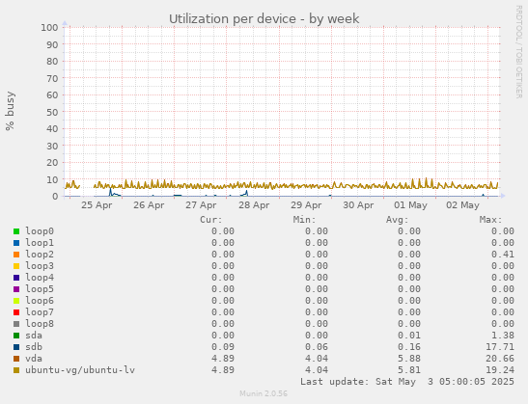Click the x-axis end arrow marker

coord(503,196)
